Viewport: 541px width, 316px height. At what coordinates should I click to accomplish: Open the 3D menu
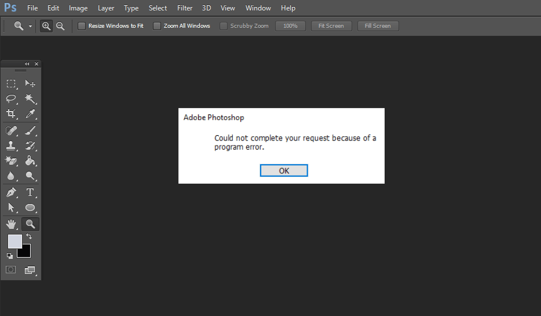[206, 8]
